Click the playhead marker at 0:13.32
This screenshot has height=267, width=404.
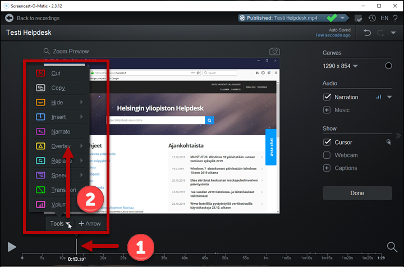tap(76, 246)
